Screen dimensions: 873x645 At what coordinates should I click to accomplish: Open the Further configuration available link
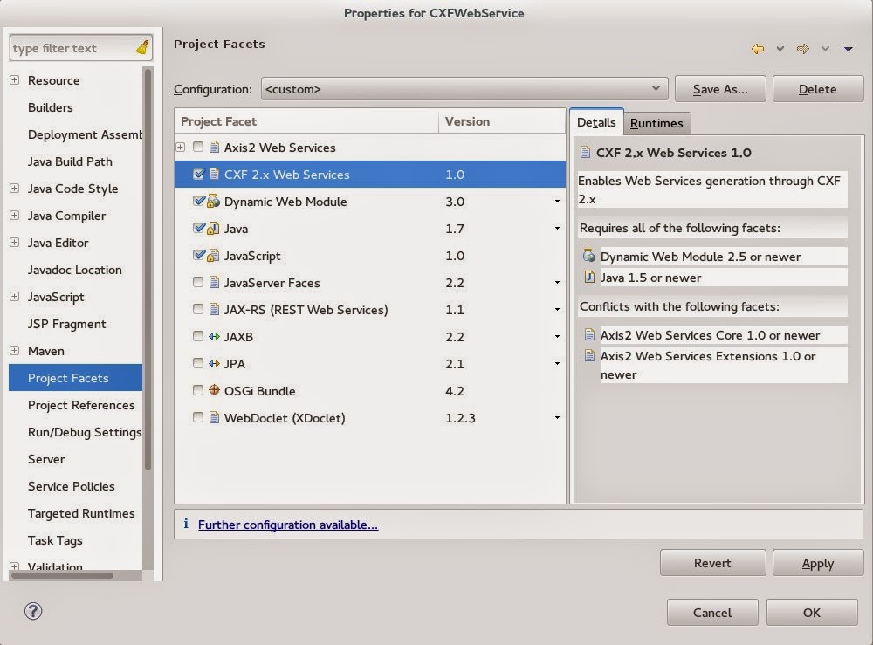288,525
